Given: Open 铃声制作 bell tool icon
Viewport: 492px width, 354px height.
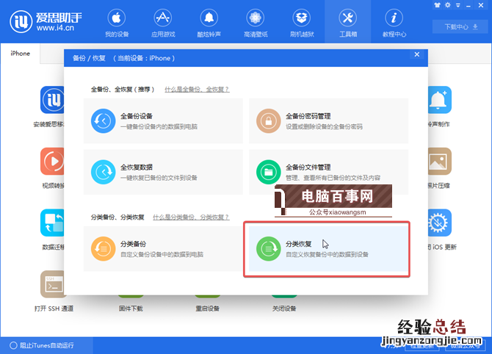Looking at the screenshot, I should (x=440, y=100).
